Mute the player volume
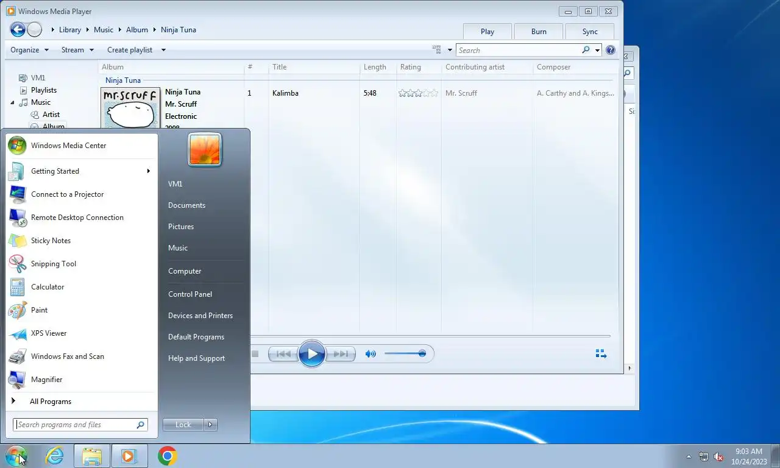Viewport: 780px width, 468px height. 370,354
